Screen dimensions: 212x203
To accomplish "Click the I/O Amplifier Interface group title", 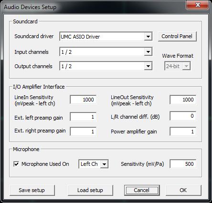I will point(39,87).
